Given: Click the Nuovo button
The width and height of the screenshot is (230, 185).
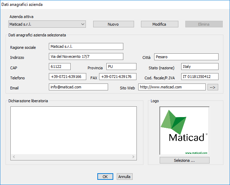Looking at the screenshot, I should point(114,24).
